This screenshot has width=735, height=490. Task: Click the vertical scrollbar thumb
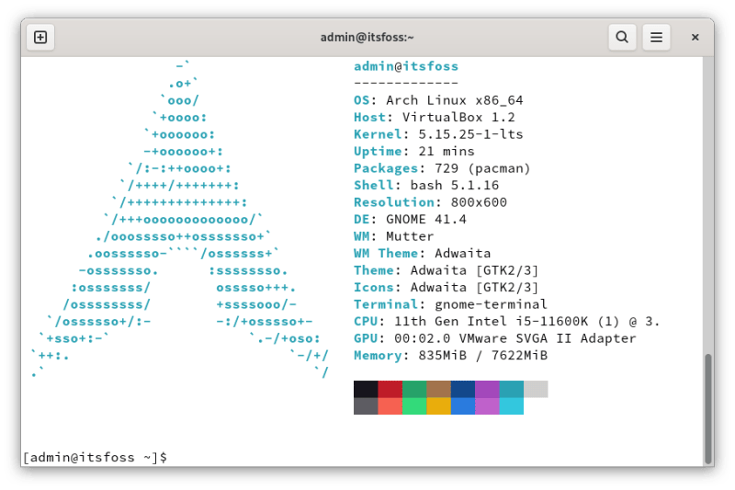(x=707, y=407)
